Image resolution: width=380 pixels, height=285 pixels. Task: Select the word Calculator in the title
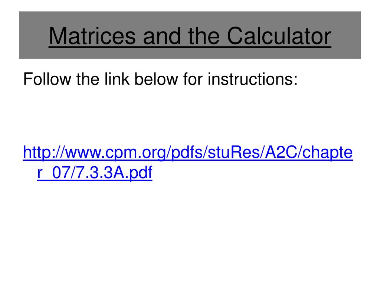279,36
